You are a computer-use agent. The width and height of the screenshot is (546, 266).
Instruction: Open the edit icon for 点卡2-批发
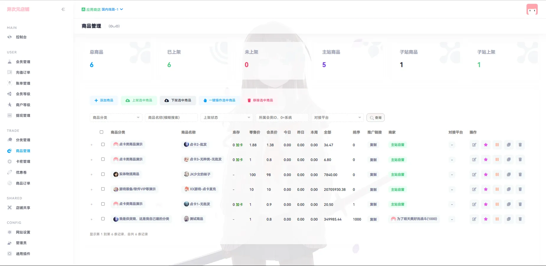coord(474,145)
